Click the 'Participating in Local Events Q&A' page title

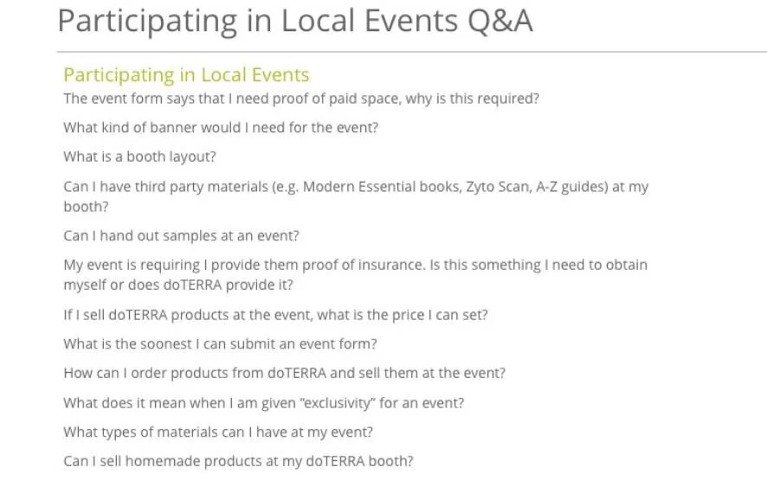coord(295,21)
